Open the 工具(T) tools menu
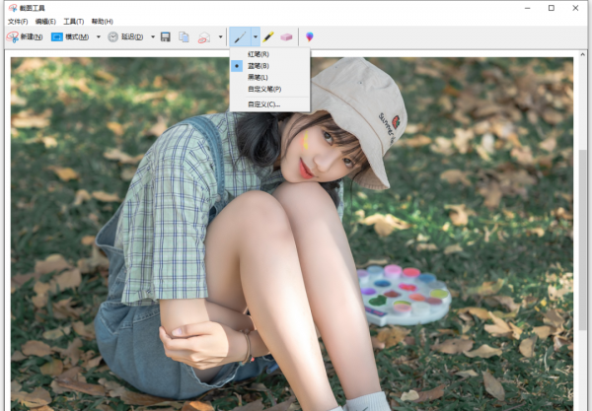The height and width of the screenshot is (411, 592). [x=73, y=21]
